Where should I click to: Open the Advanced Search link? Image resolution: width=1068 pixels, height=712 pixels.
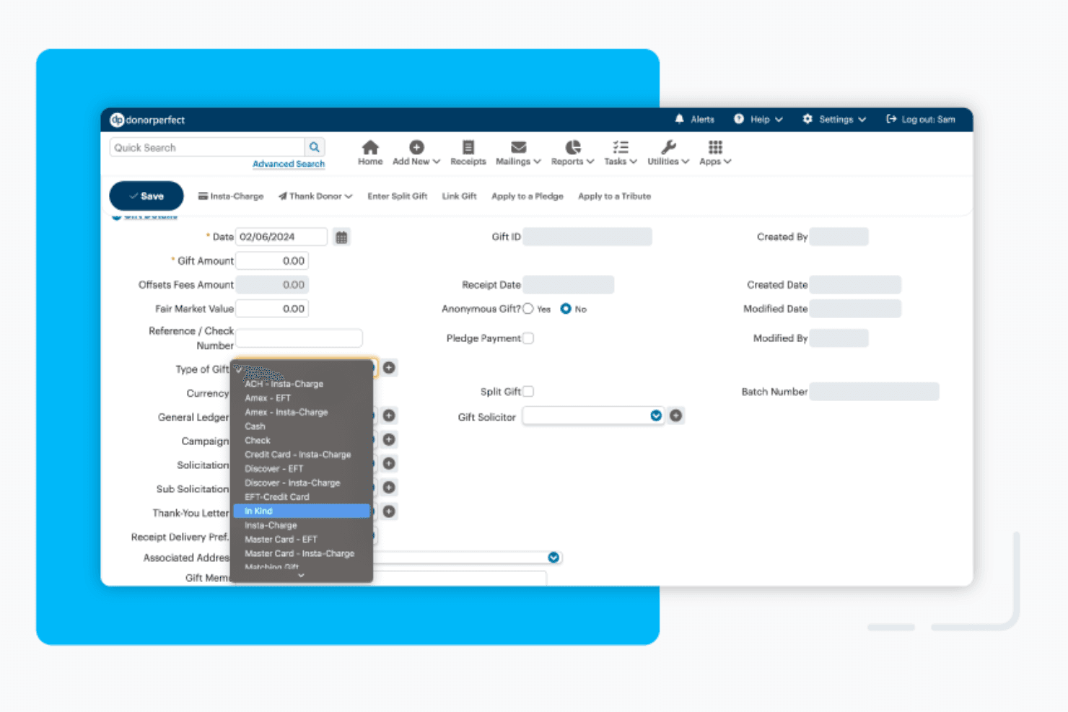[x=289, y=164]
